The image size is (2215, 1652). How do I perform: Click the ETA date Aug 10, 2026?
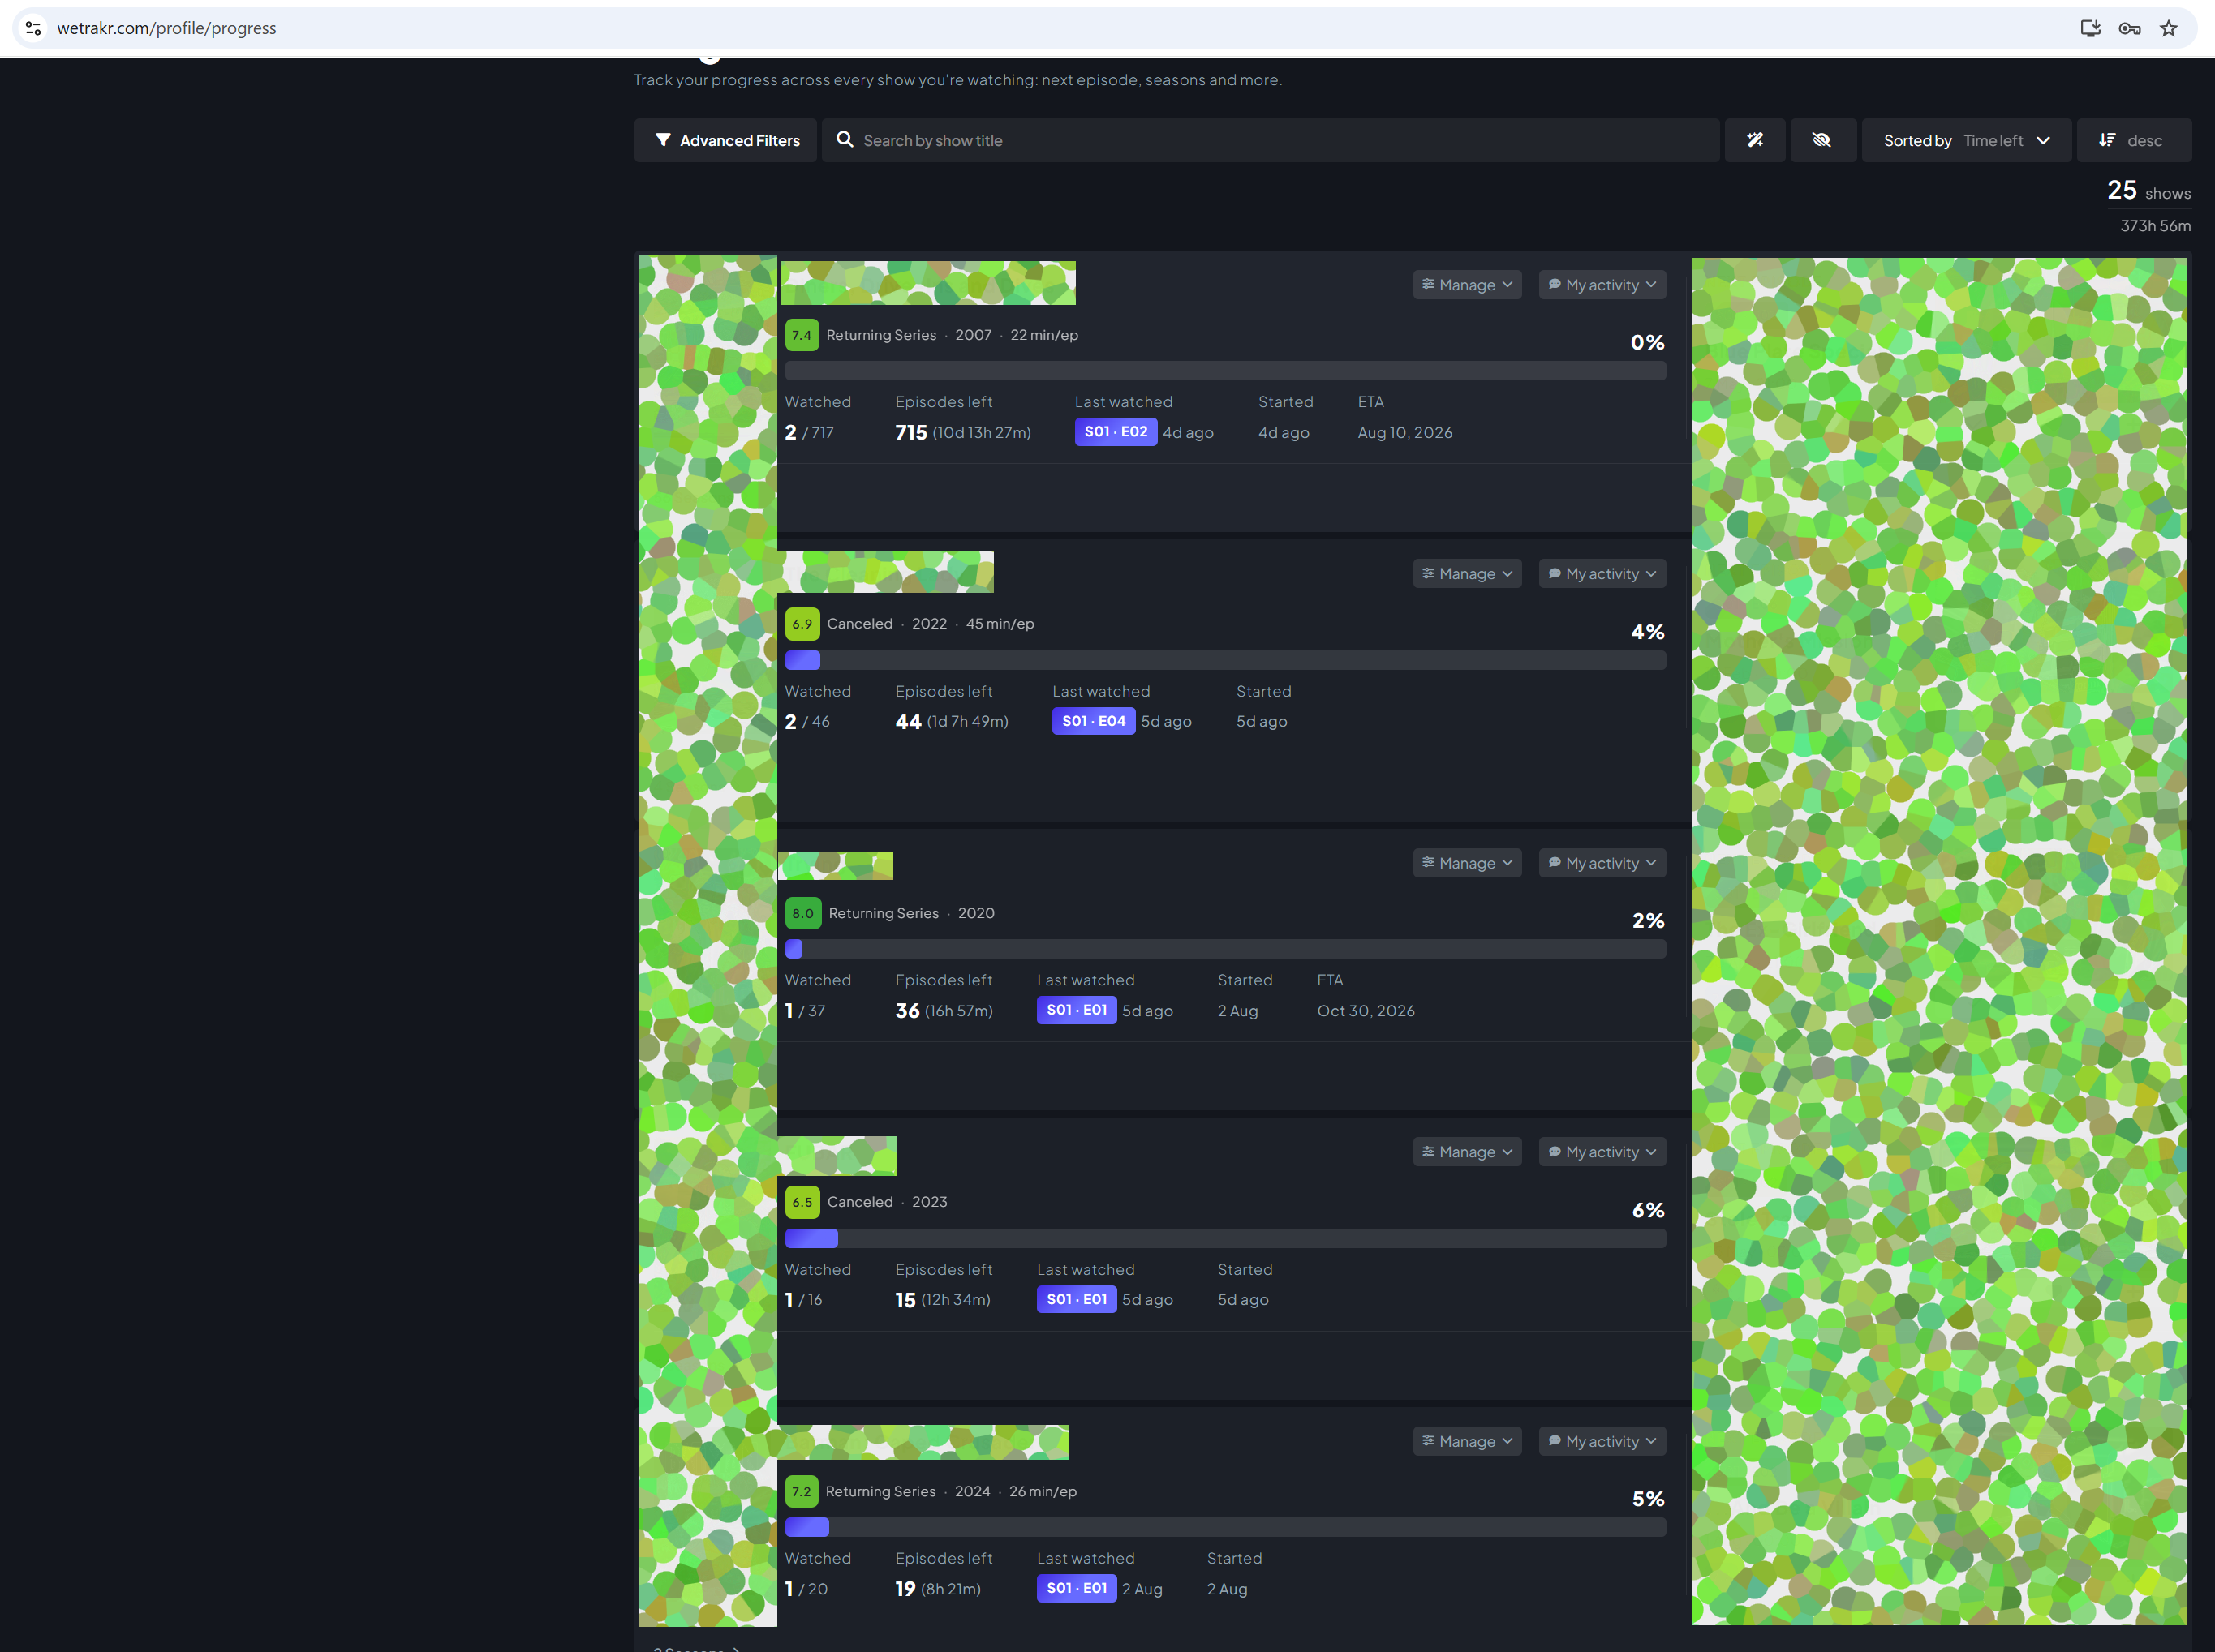coord(1404,433)
